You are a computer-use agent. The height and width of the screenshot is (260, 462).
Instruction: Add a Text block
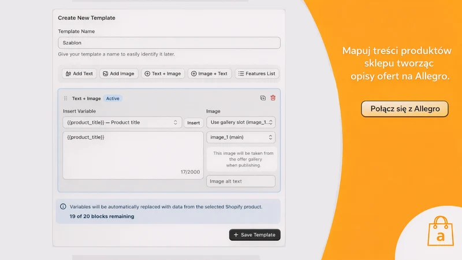click(79, 74)
